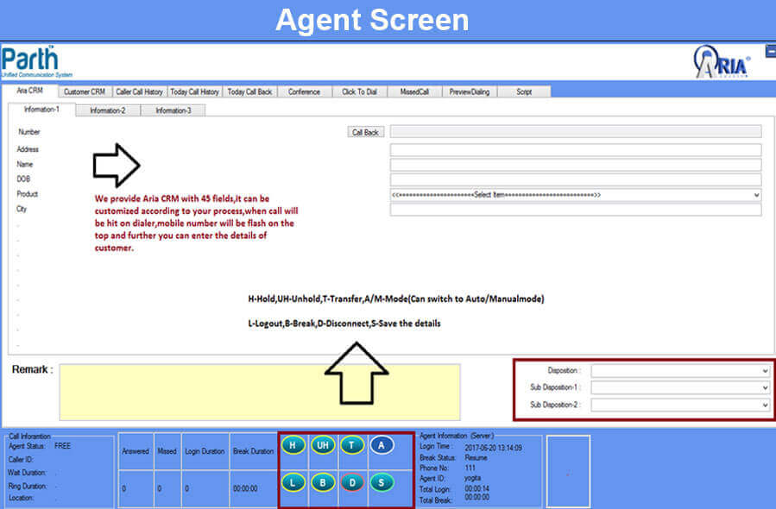
Task: Expand the Disposition dropdown
Action: 680,371
